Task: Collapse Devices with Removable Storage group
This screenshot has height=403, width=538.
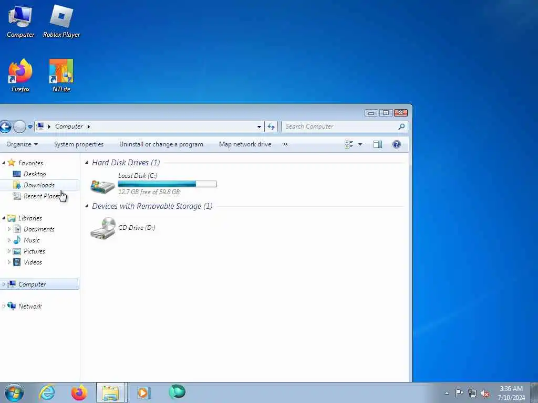Action: (87, 206)
